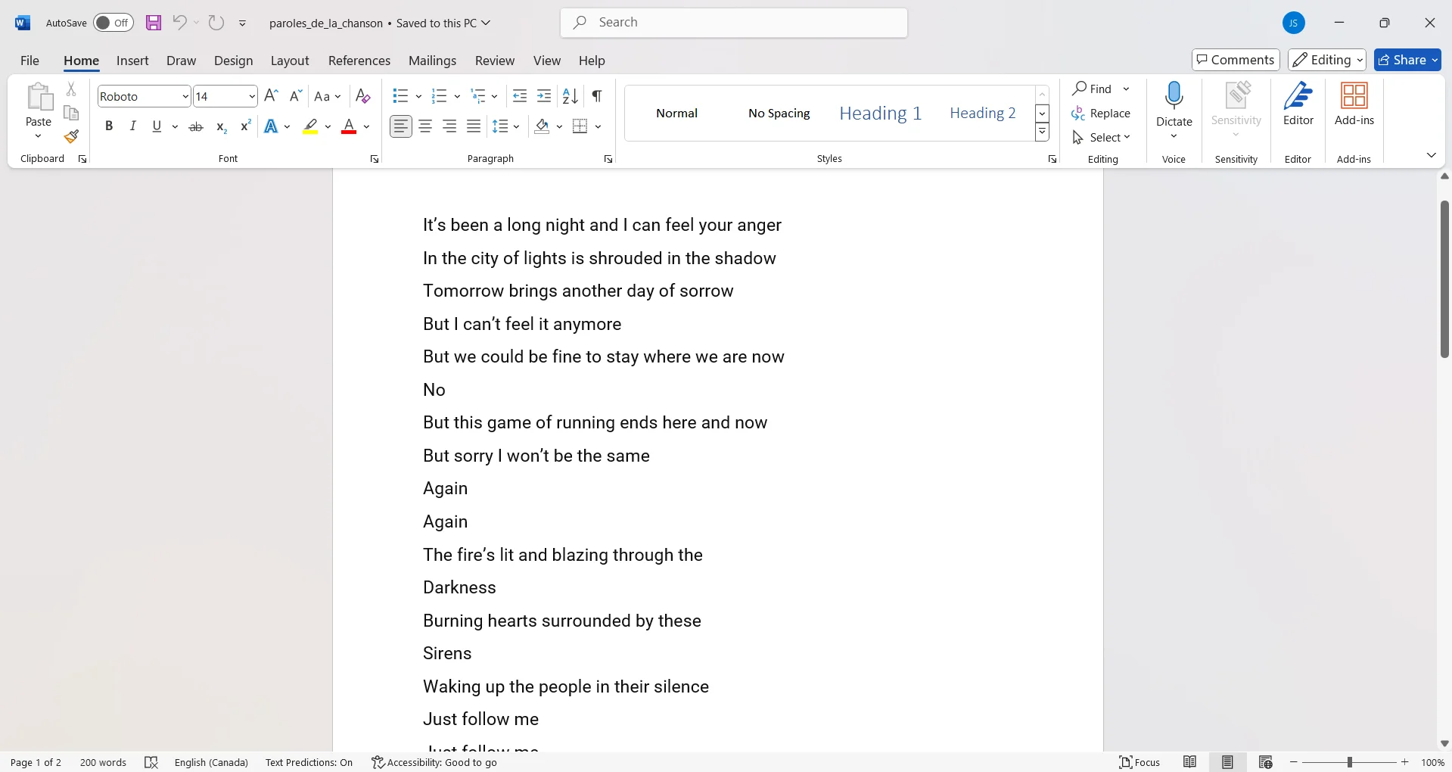This screenshot has height=772, width=1452.
Task: Click the Save icon in title bar
Action: (x=154, y=23)
